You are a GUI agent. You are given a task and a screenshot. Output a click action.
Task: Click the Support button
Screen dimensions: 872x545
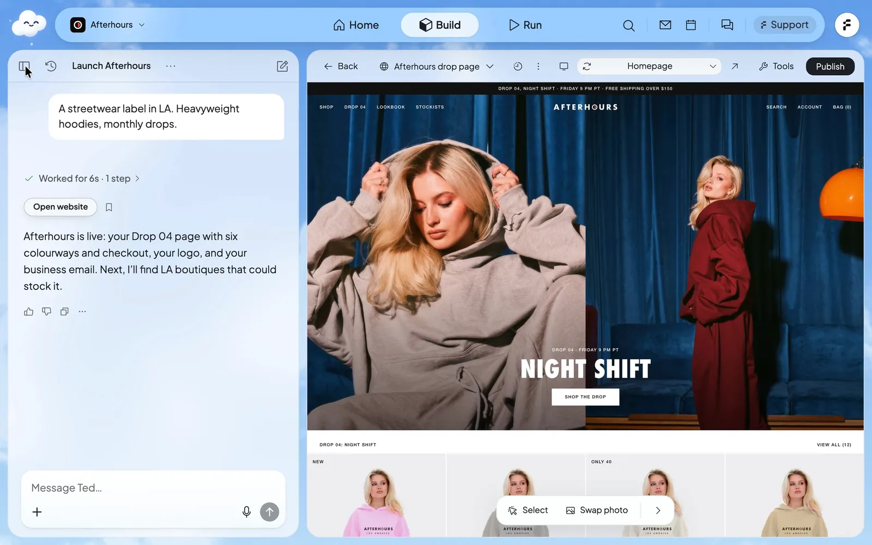[x=784, y=25]
